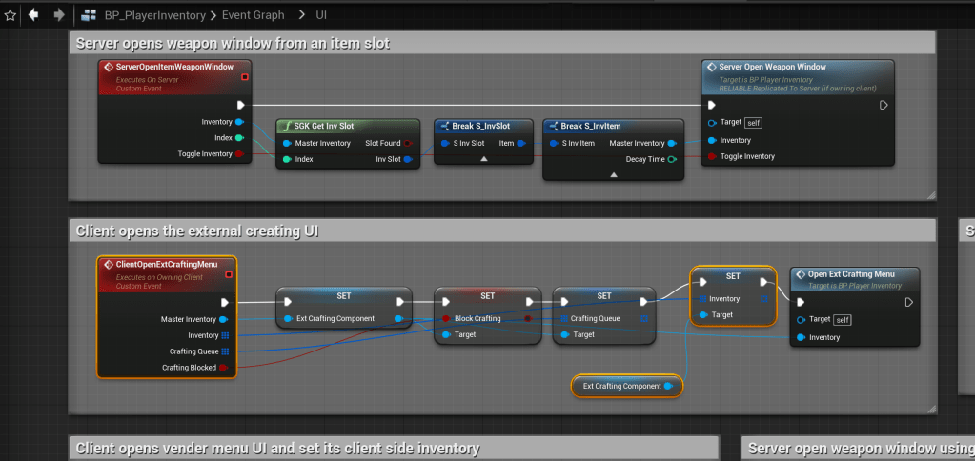Click Inventory array pin on ClientOpenExtCraftingMenu
Image resolution: width=975 pixels, height=461 pixels.
(x=225, y=335)
